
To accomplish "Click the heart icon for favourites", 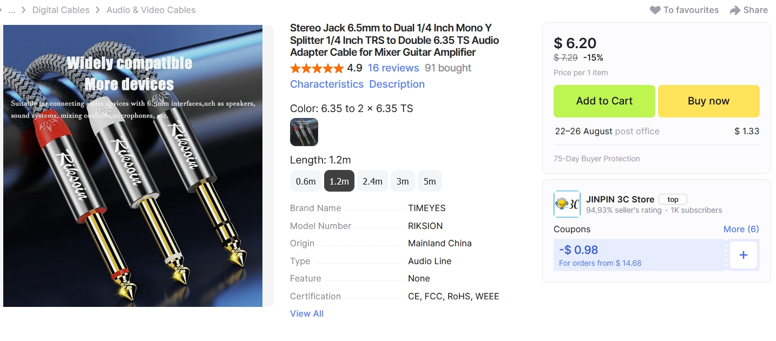I will (x=655, y=10).
